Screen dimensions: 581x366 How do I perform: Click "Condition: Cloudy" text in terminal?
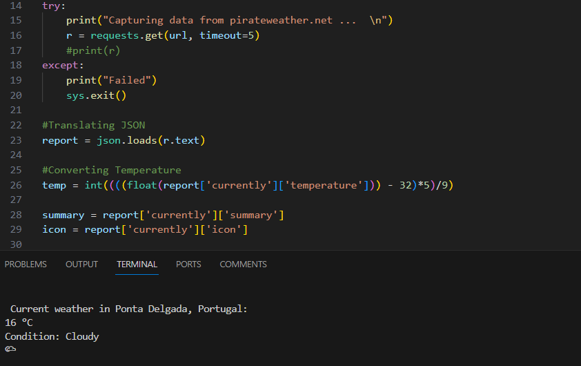(52, 336)
